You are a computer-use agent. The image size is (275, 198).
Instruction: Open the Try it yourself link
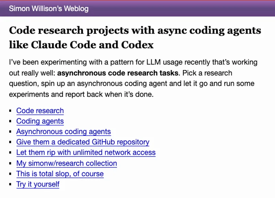click(37, 185)
